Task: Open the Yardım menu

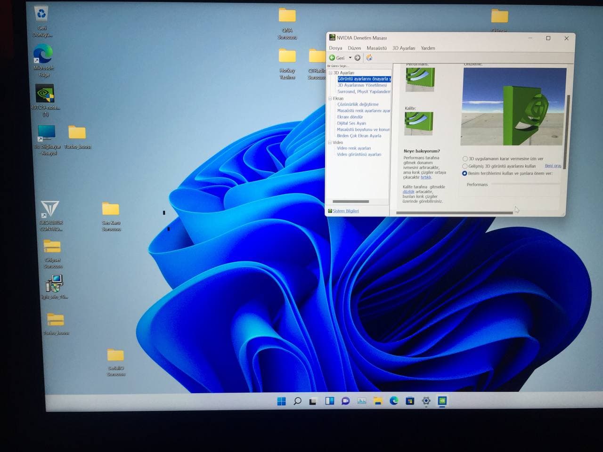Action: (x=428, y=48)
